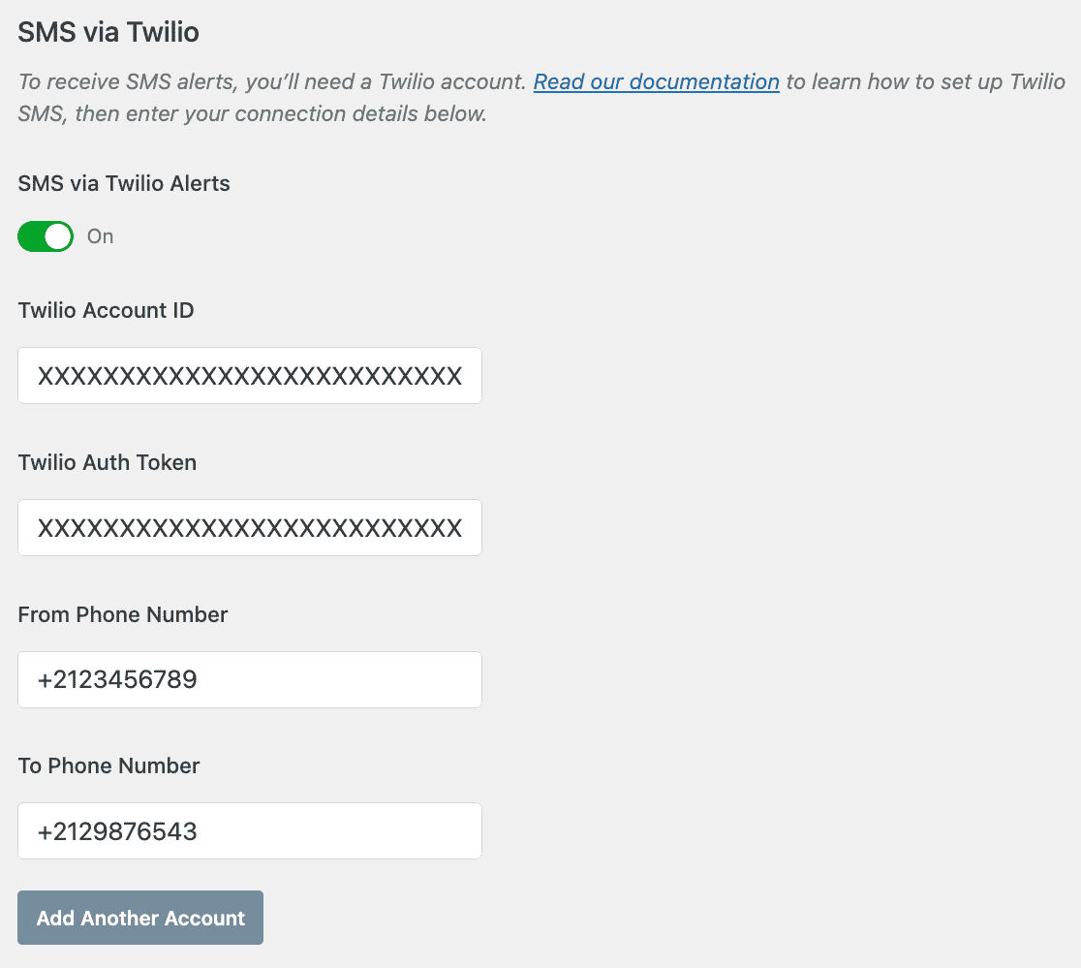
Task: Focus the Twilio Auth Token field
Action: 250,527
